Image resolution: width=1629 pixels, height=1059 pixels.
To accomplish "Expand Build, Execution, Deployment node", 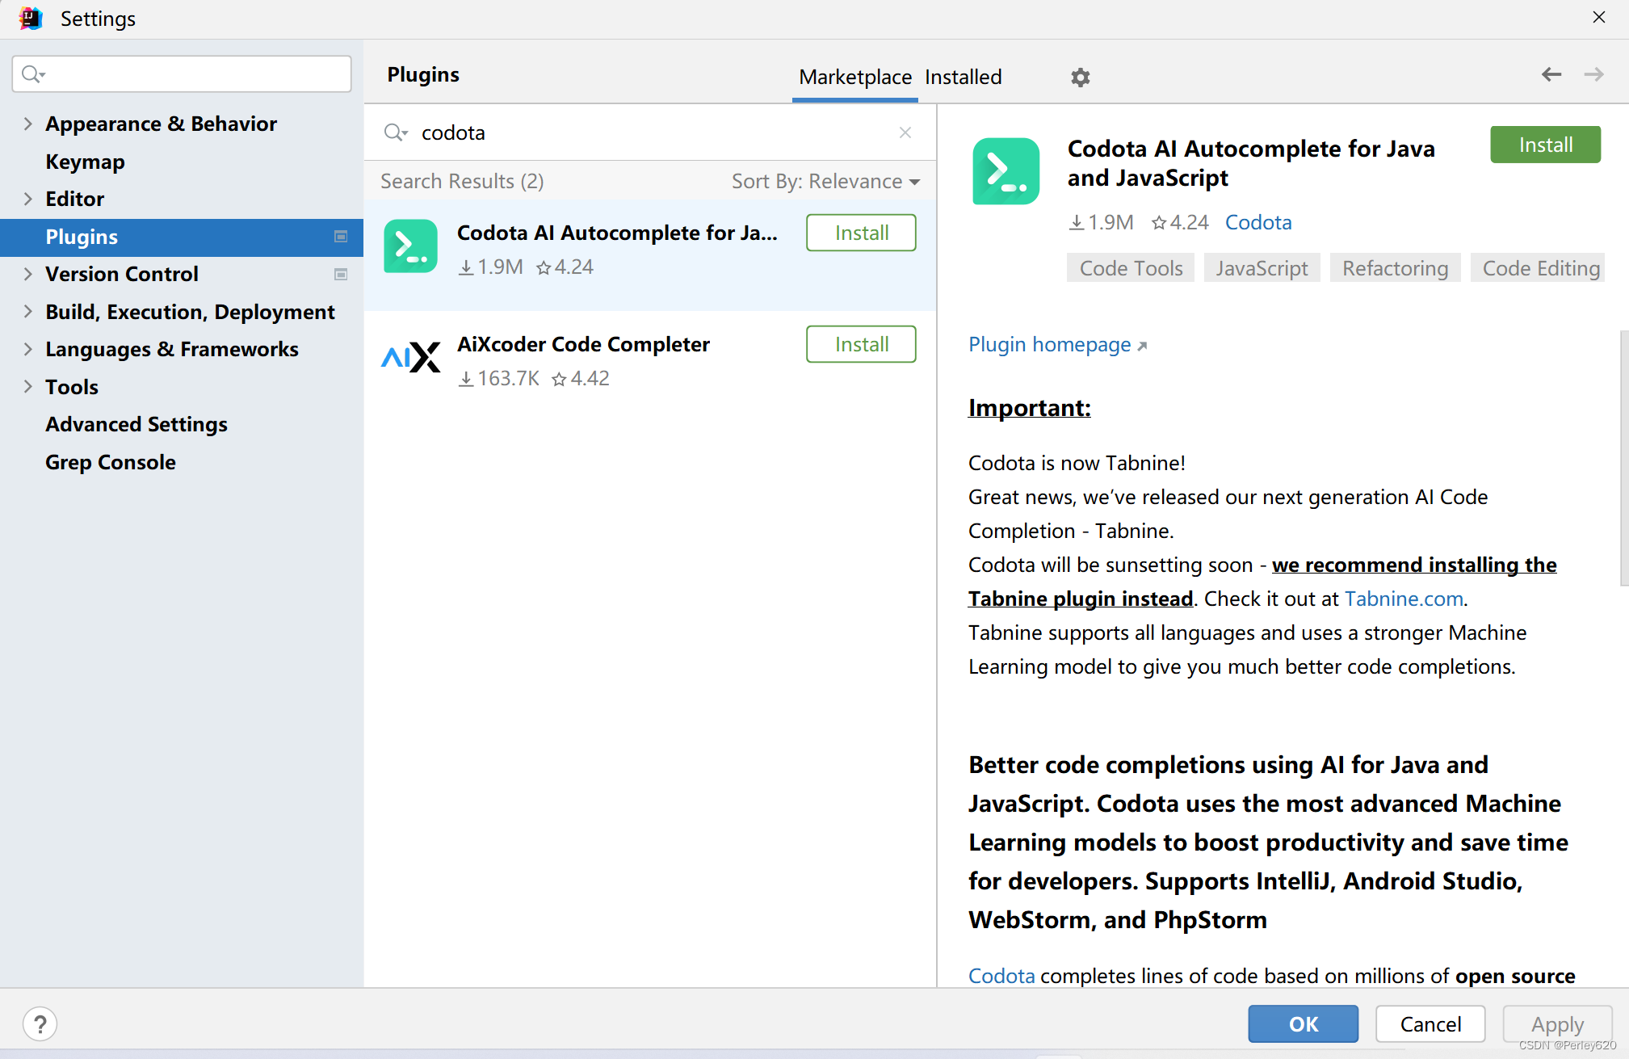I will tap(28, 312).
